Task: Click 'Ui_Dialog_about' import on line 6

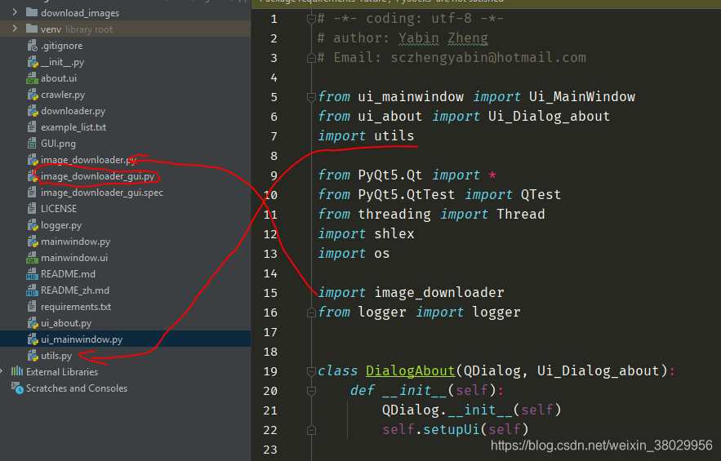Action: tap(549, 117)
